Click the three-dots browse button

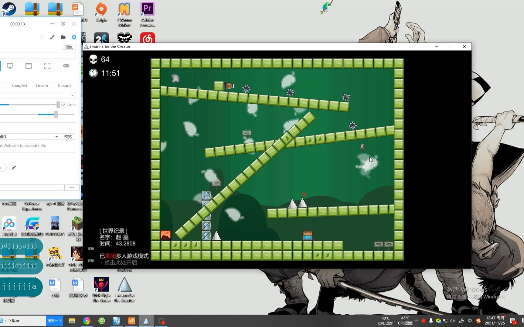[x=72, y=187]
